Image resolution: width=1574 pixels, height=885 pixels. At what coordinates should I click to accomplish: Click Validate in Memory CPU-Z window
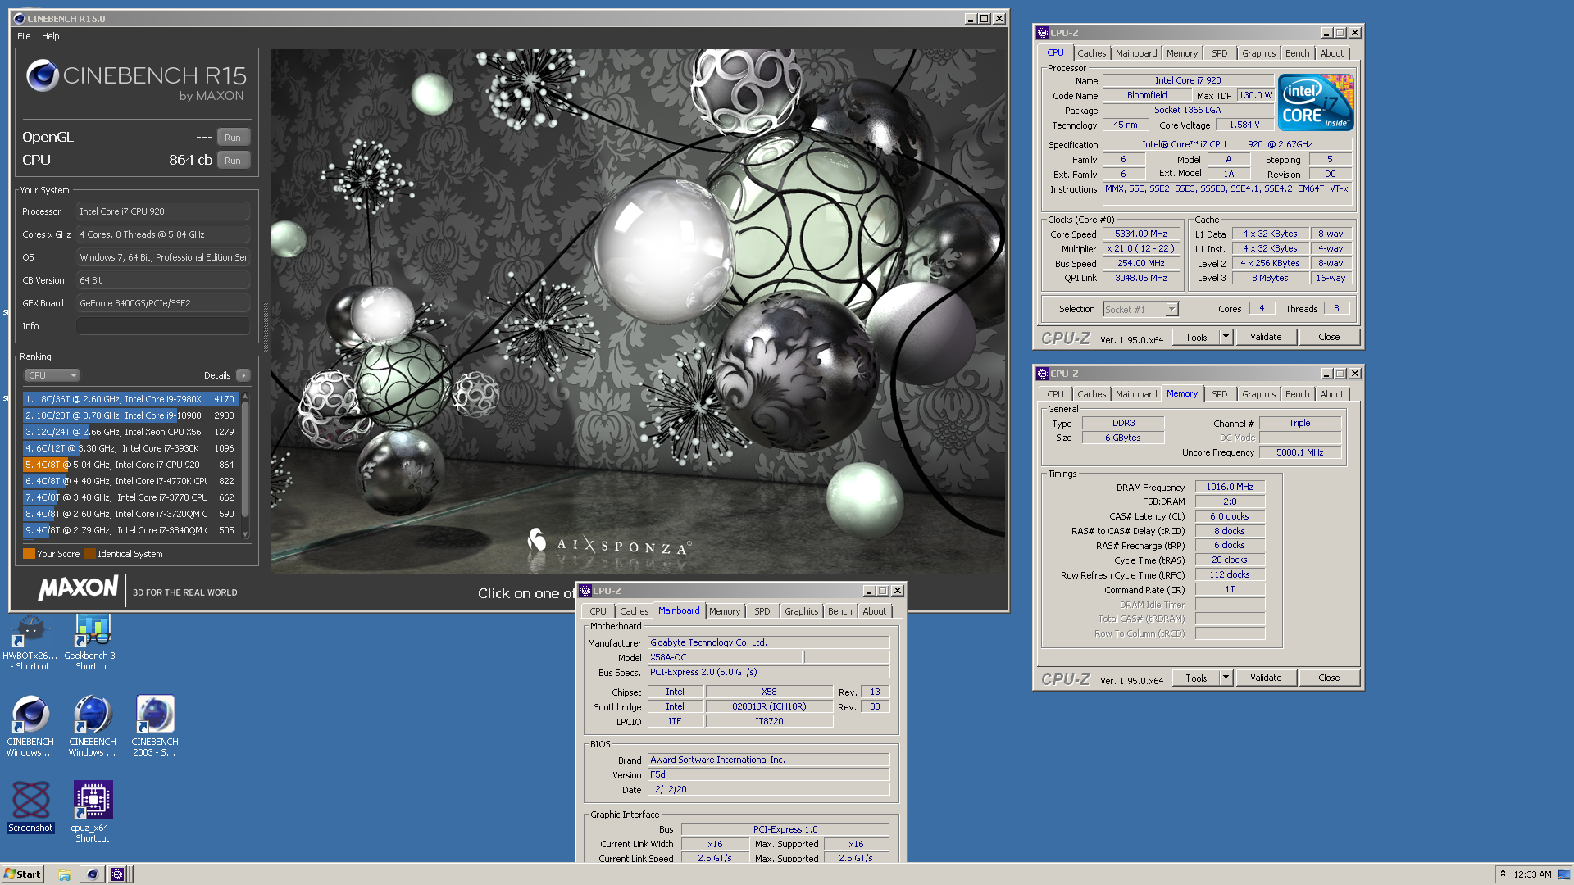point(1266,678)
